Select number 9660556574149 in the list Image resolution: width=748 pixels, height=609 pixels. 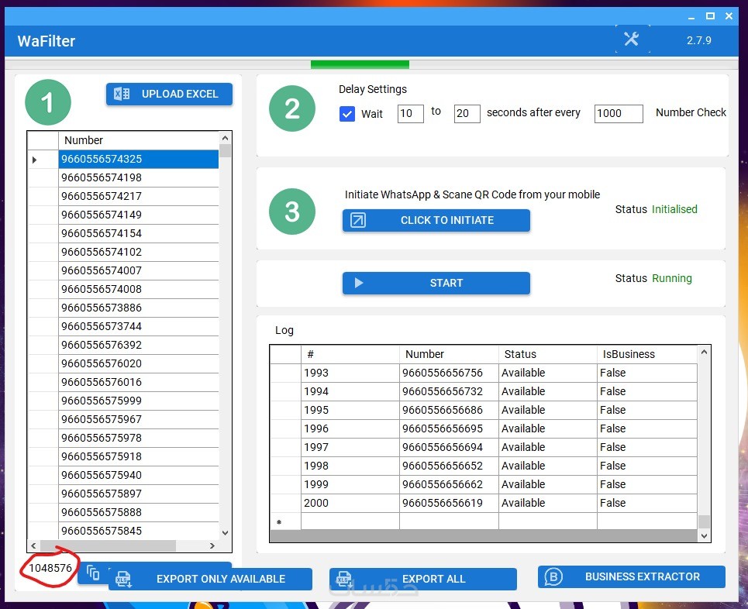(138, 215)
